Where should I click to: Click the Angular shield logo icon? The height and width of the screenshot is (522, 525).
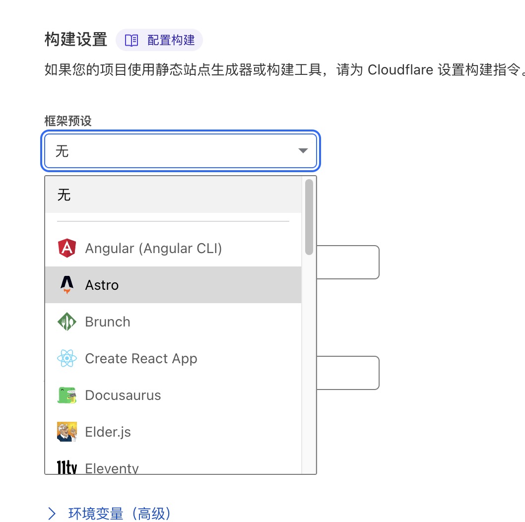click(x=66, y=248)
